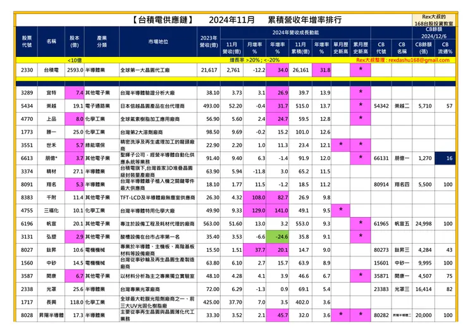
Task: Select stock code cell '3289'
Action: [x=27, y=92]
